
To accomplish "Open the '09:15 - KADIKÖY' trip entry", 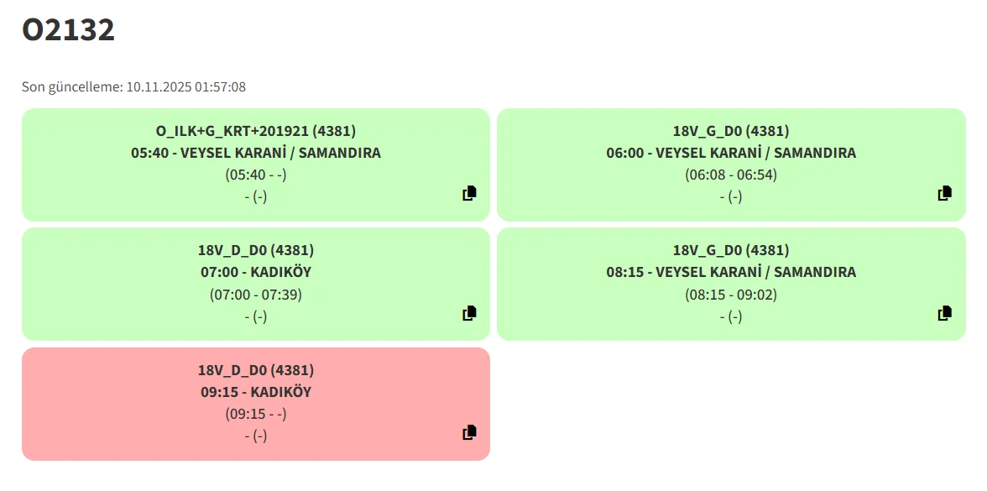I will point(256,392).
